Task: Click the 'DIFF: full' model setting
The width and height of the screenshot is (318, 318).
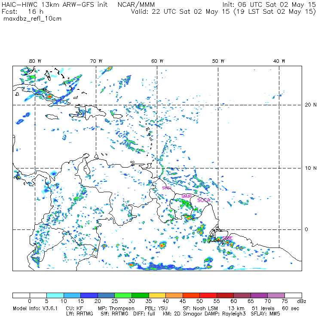Action: click(144, 314)
